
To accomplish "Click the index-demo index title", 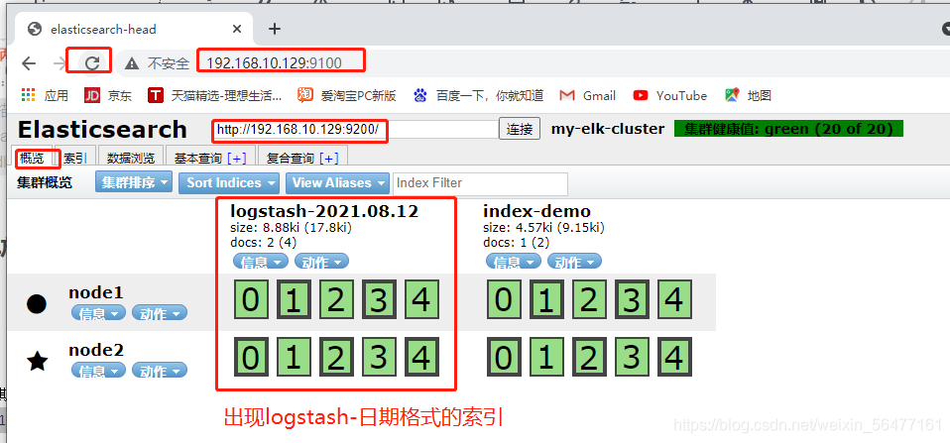I will pyautogui.click(x=536, y=211).
